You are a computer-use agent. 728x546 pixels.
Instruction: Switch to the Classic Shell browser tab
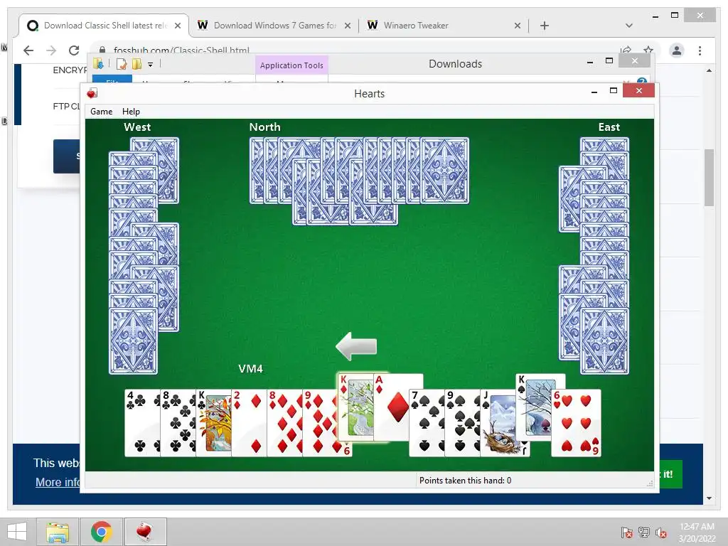103,26
